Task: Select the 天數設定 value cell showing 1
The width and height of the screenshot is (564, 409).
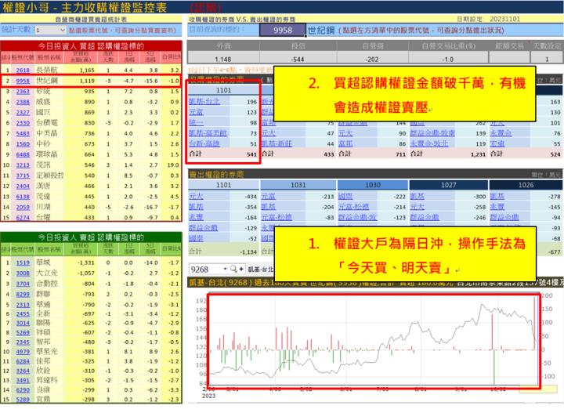Action: coord(547,59)
